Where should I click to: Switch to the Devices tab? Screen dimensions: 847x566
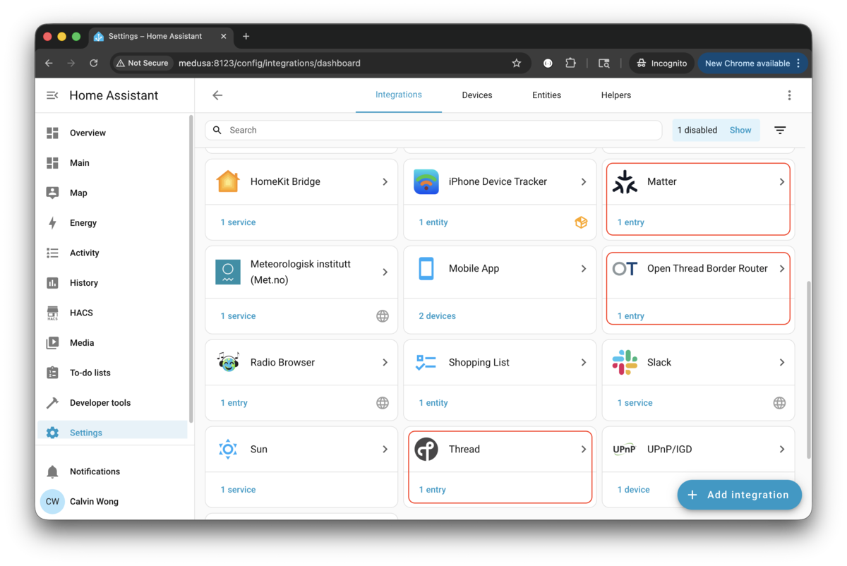(477, 95)
